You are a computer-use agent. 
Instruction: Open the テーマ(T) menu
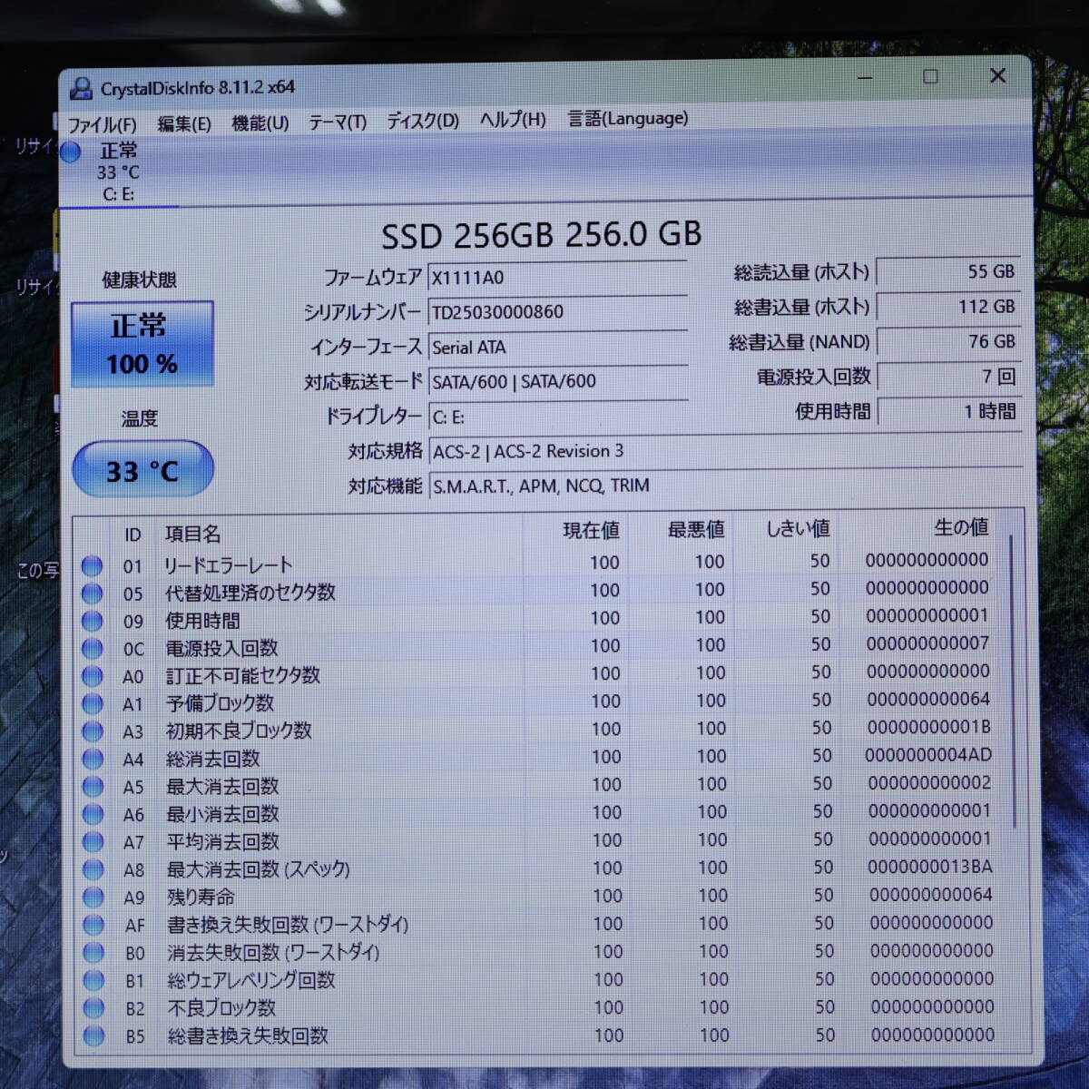tap(338, 122)
